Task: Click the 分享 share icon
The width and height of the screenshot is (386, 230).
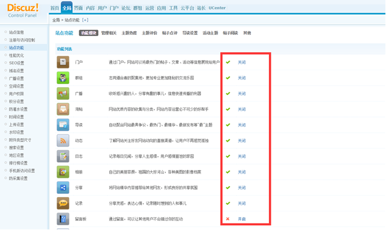Action: (x=63, y=187)
